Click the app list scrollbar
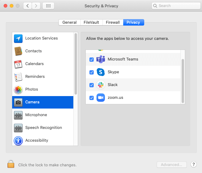 coord(183,81)
